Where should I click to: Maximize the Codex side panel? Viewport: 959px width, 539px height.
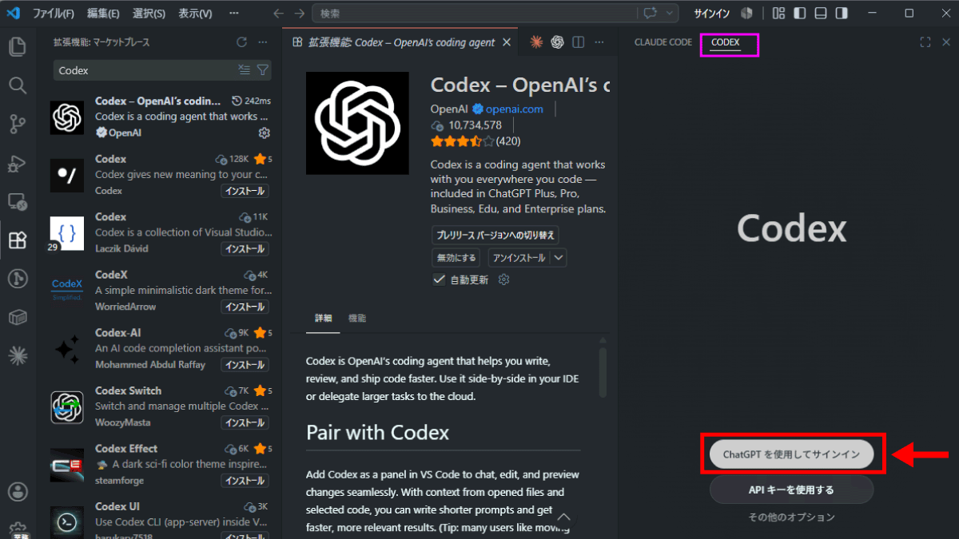pos(925,42)
